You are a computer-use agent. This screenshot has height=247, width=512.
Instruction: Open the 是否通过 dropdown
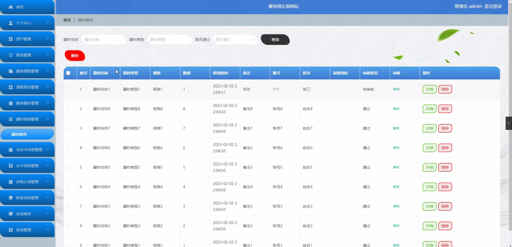point(235,40)
